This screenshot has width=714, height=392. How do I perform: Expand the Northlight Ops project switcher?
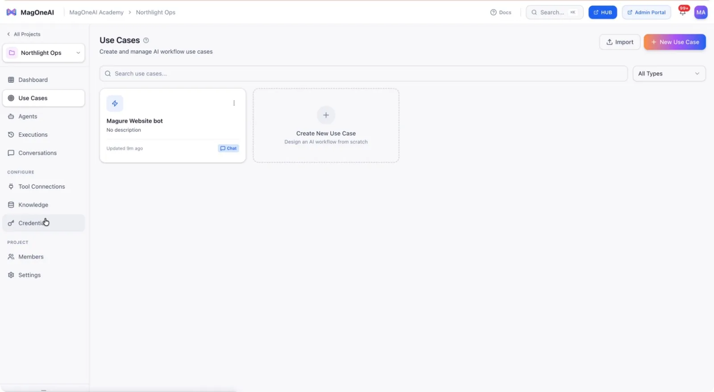coord(44,53)
